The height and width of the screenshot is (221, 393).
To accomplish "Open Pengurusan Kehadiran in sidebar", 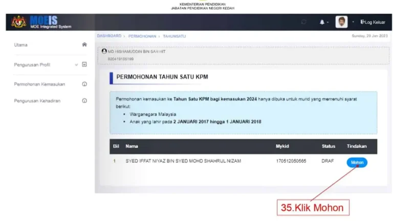I will (x=37, y=101).
